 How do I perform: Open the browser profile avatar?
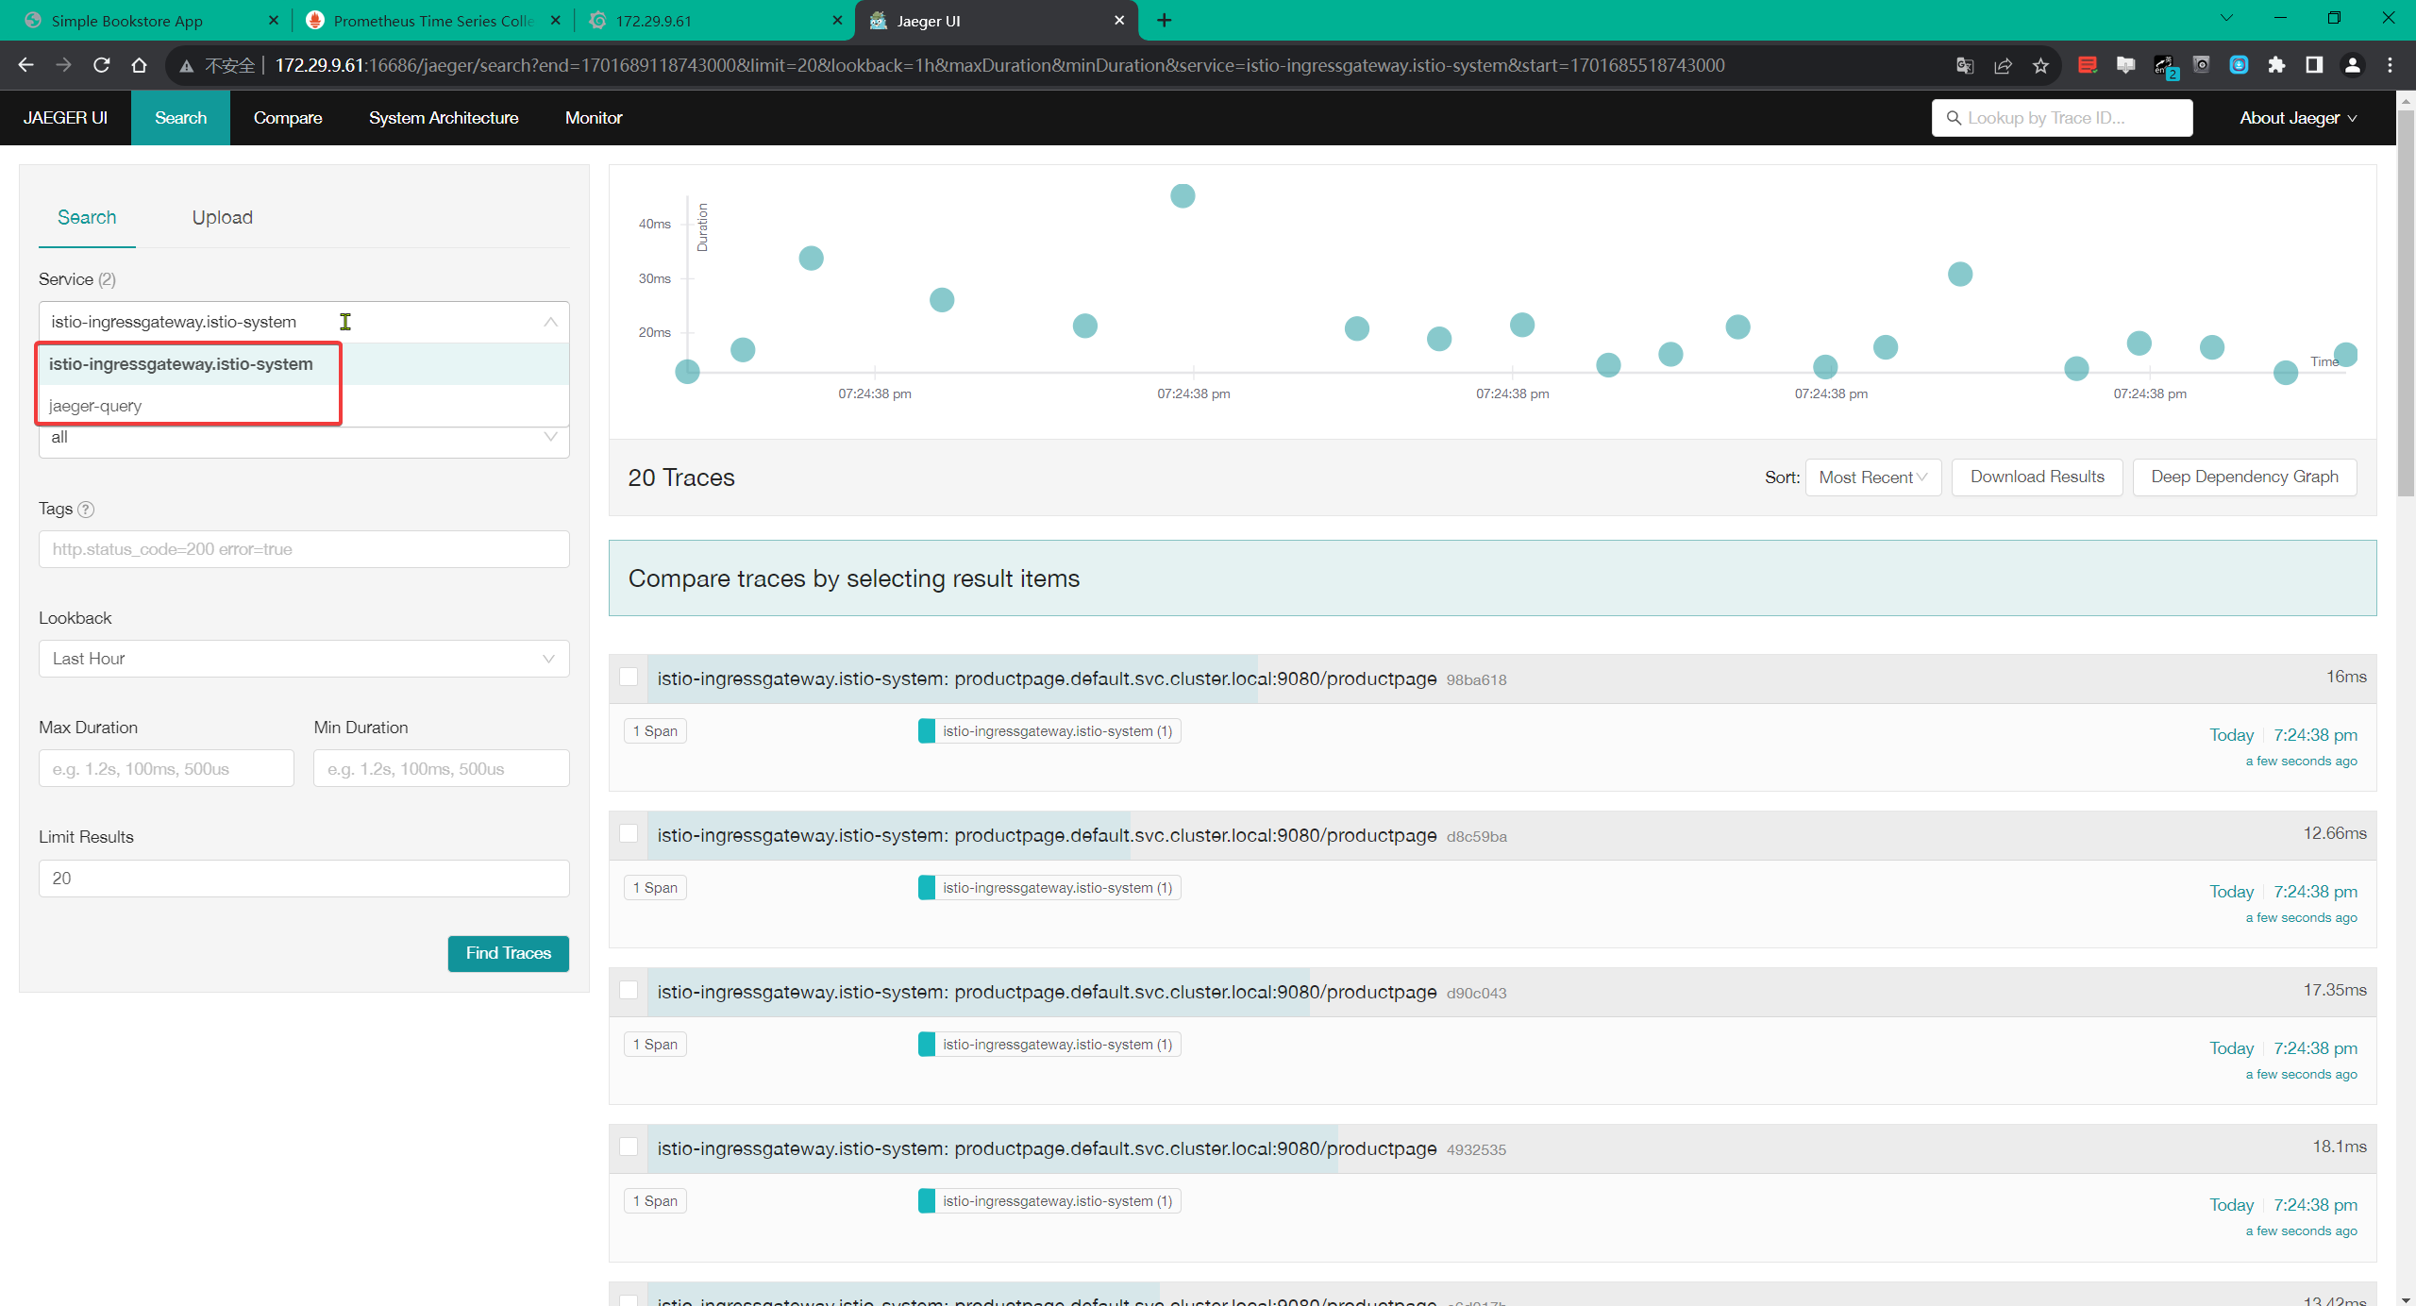2352,65
